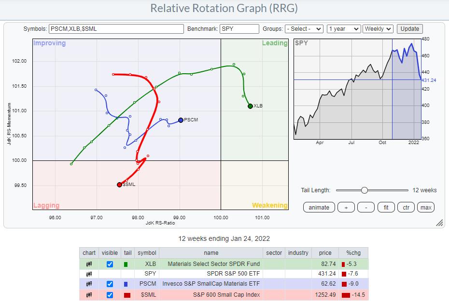This screenshot has width=449, height=304.
Task: Expand the 1 year period dropdown
Action: pos(343,29)
